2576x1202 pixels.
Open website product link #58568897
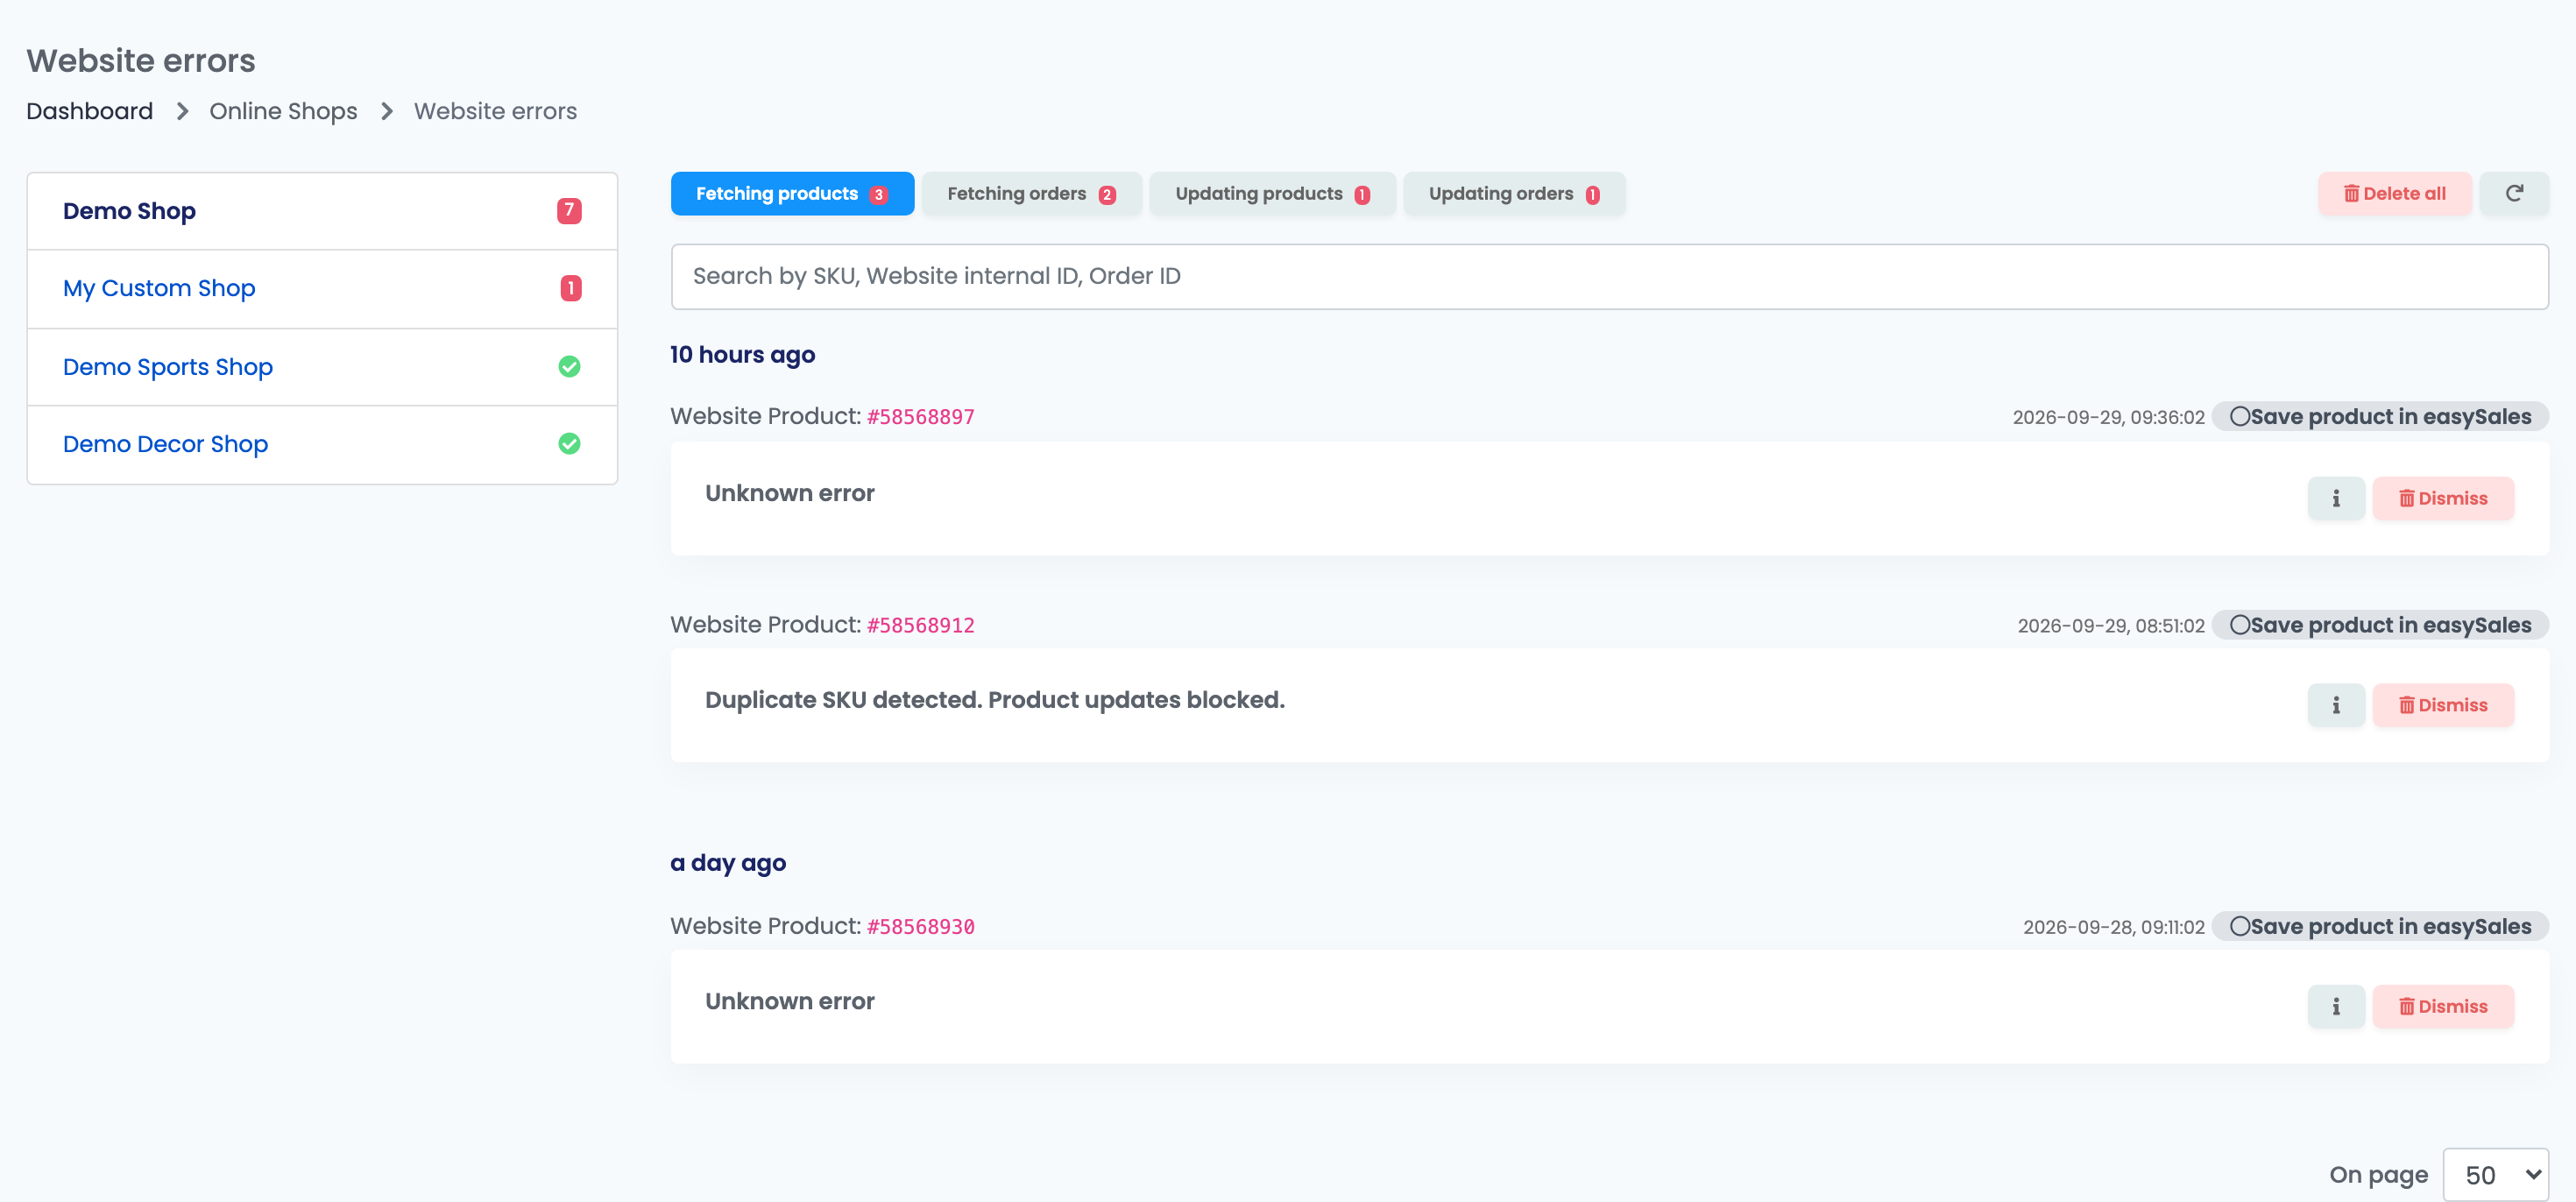point(920,417)
